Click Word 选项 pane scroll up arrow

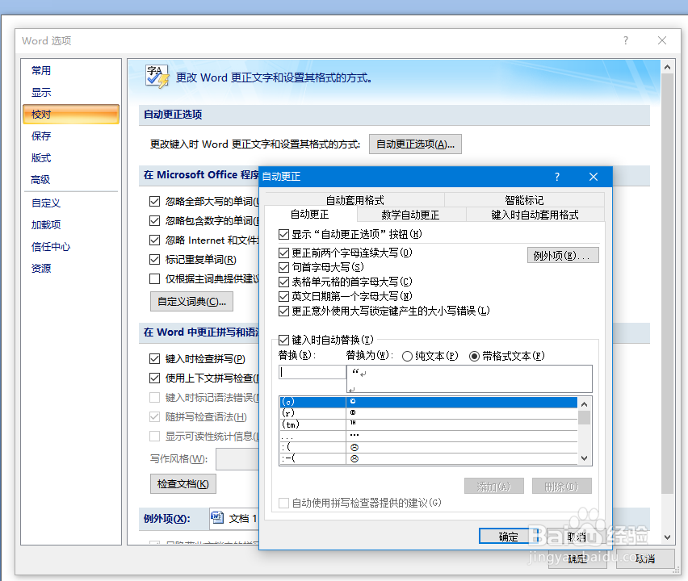(667, 67)
